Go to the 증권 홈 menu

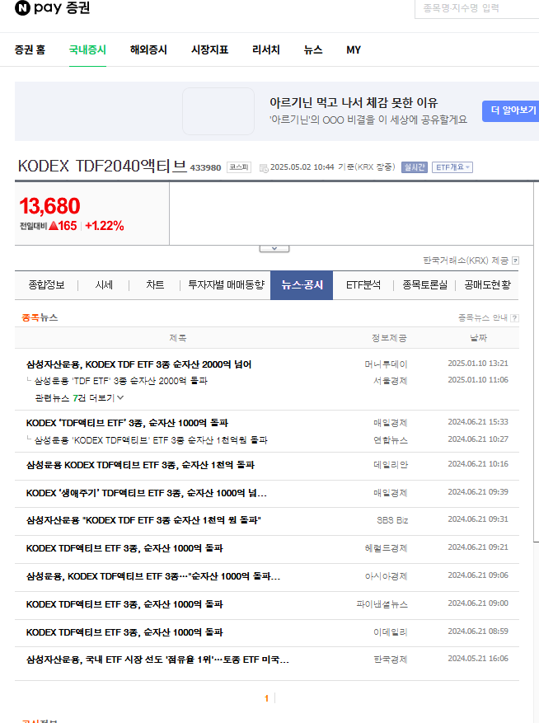[30, 49]
